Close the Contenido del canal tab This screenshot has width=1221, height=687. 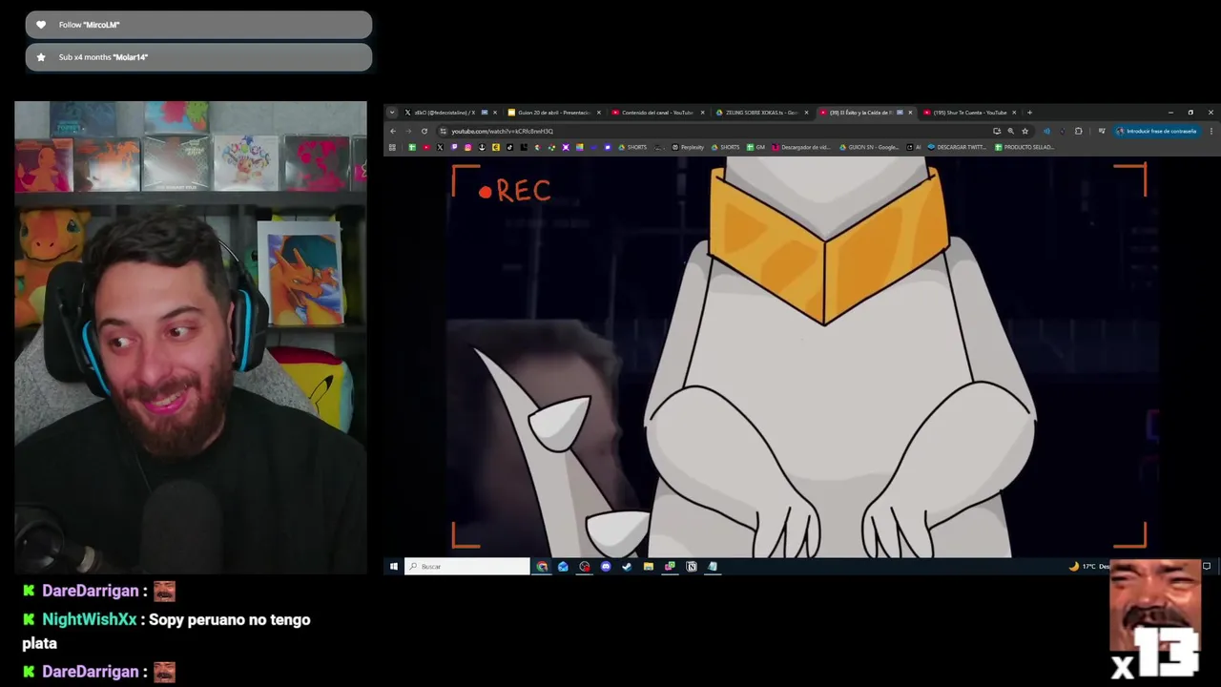[703, 113]
